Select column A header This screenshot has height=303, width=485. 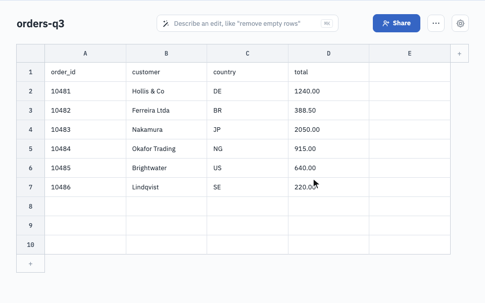[85, 54]
